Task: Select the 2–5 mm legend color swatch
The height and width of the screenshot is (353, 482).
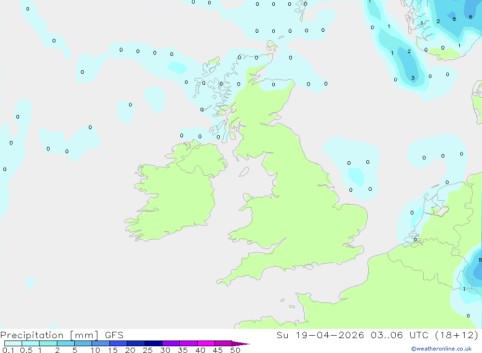Action: click(66, 343)
